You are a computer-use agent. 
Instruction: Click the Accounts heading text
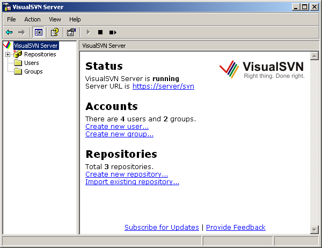pyautogui.click(x=112, y=106)
